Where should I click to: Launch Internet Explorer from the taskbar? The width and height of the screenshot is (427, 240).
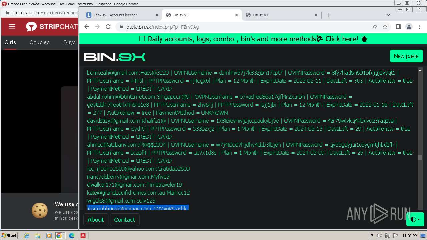click(x=26, y=236)
